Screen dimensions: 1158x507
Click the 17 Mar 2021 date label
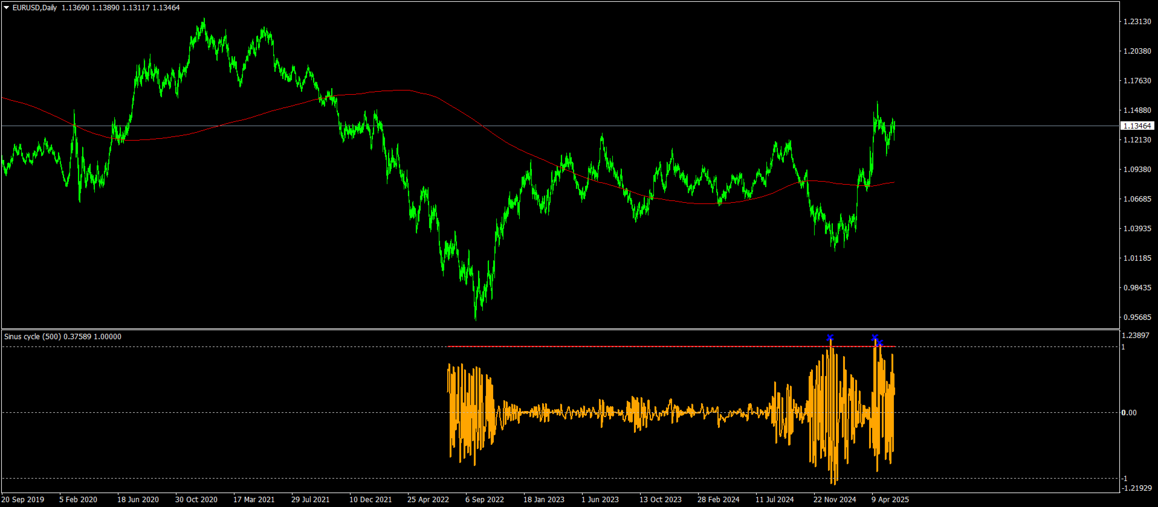[x=254, y=500]
